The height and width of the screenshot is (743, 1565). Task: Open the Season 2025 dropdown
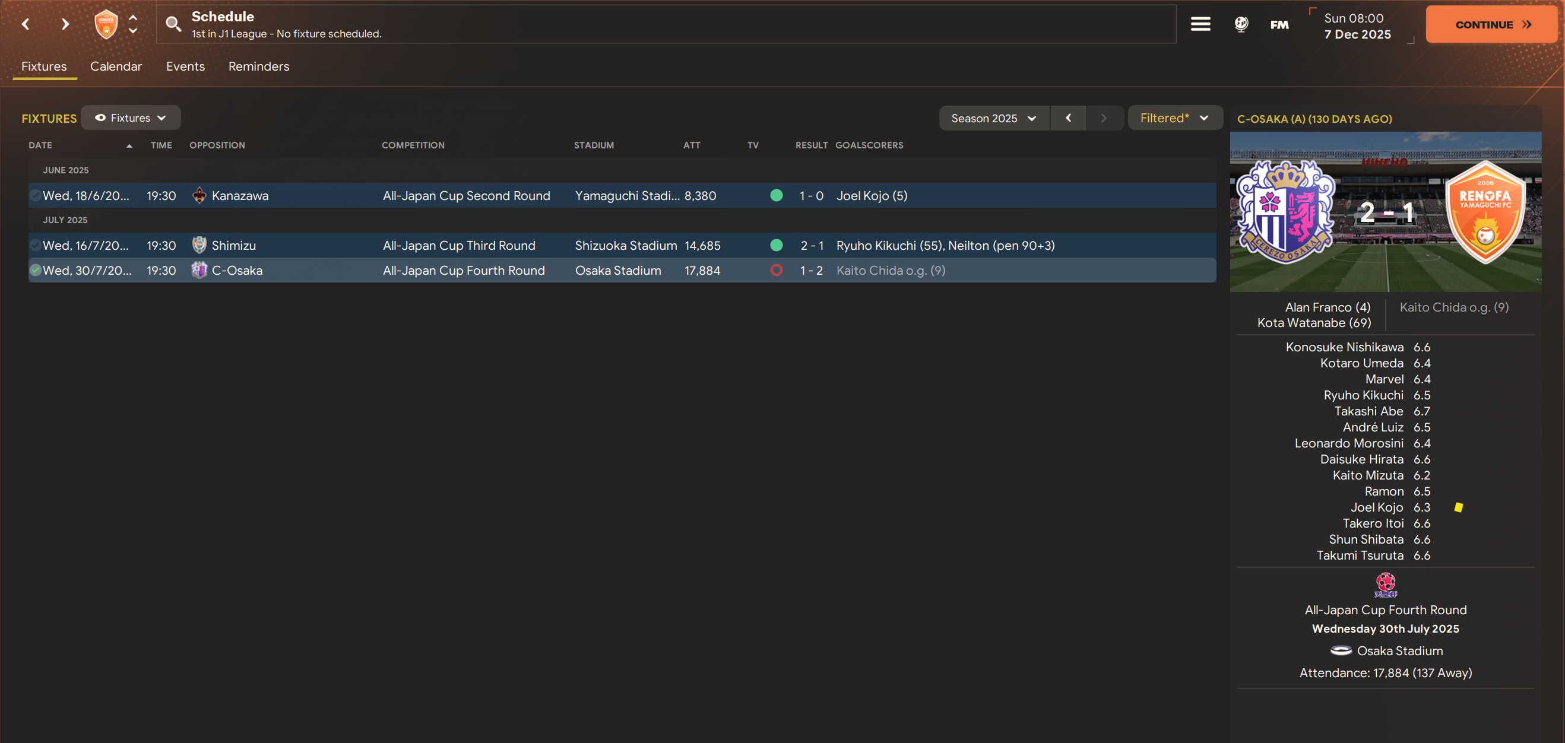993,118
